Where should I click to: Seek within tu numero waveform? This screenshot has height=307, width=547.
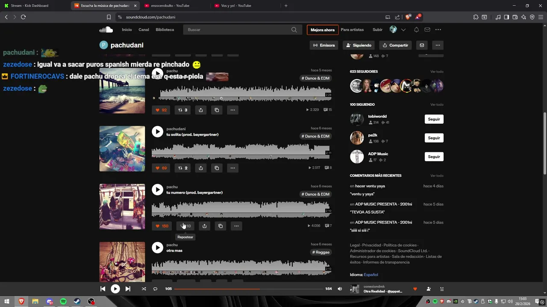coord(241,209)
